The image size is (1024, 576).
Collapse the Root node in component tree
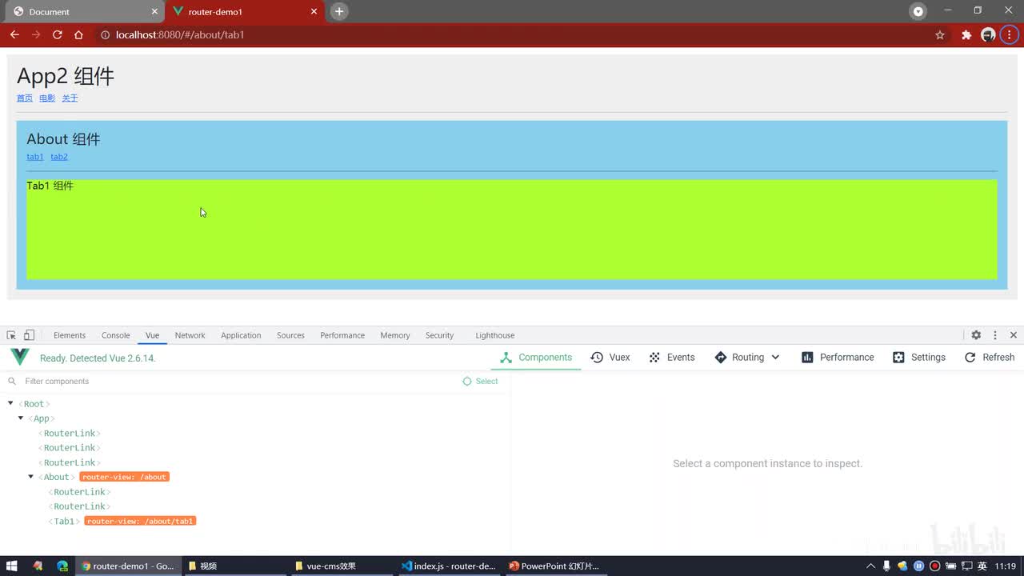[10, 404]
